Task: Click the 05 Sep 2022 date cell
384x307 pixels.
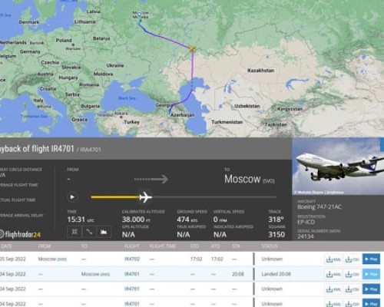Action: click(13, 259)
